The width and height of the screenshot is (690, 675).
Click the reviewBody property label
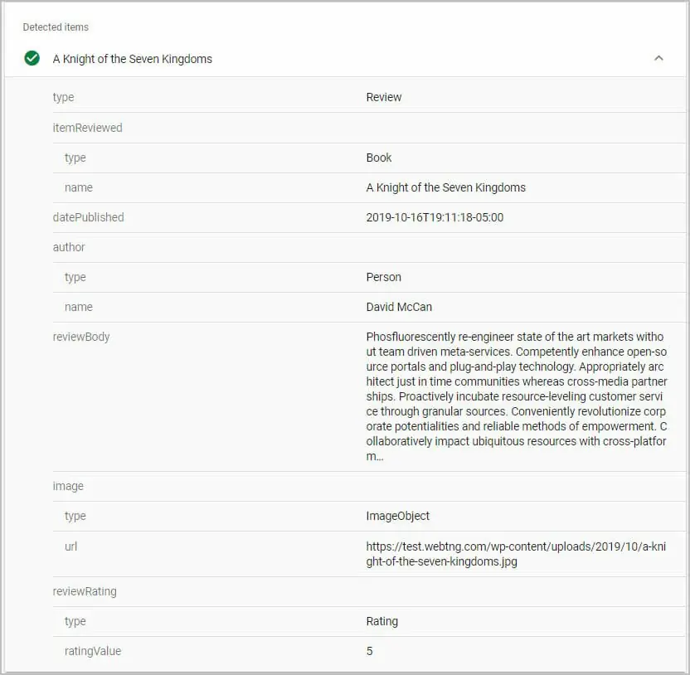click(x=81, y=337)
